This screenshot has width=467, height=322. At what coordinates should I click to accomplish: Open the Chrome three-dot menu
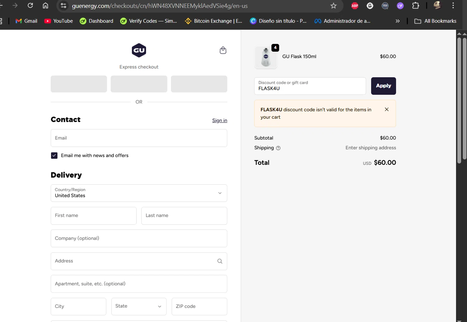[x=453, y=6]
